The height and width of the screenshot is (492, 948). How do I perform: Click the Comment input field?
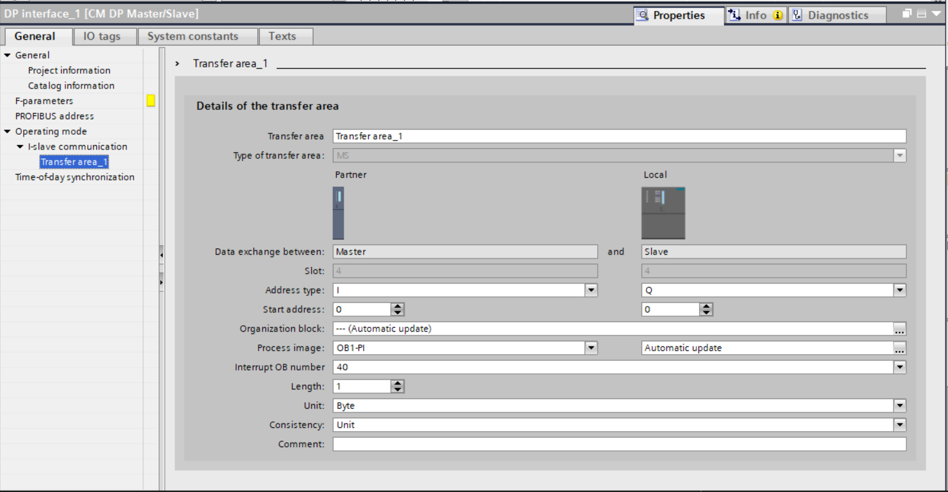click(x=619, y=445)
